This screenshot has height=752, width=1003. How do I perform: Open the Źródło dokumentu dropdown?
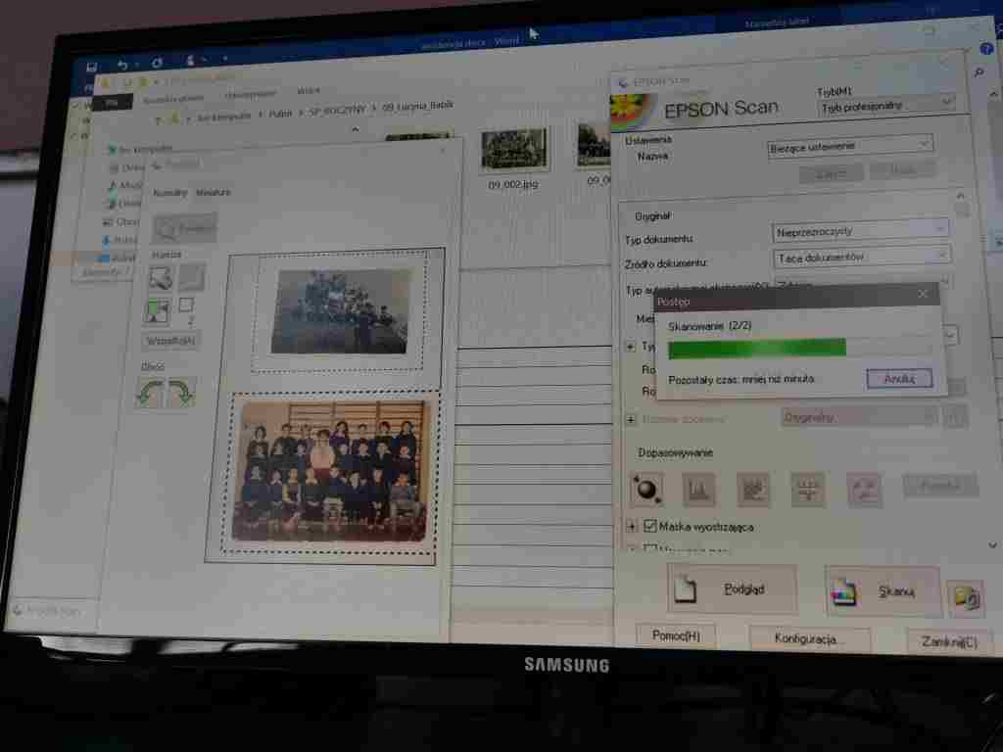[862, 258]
